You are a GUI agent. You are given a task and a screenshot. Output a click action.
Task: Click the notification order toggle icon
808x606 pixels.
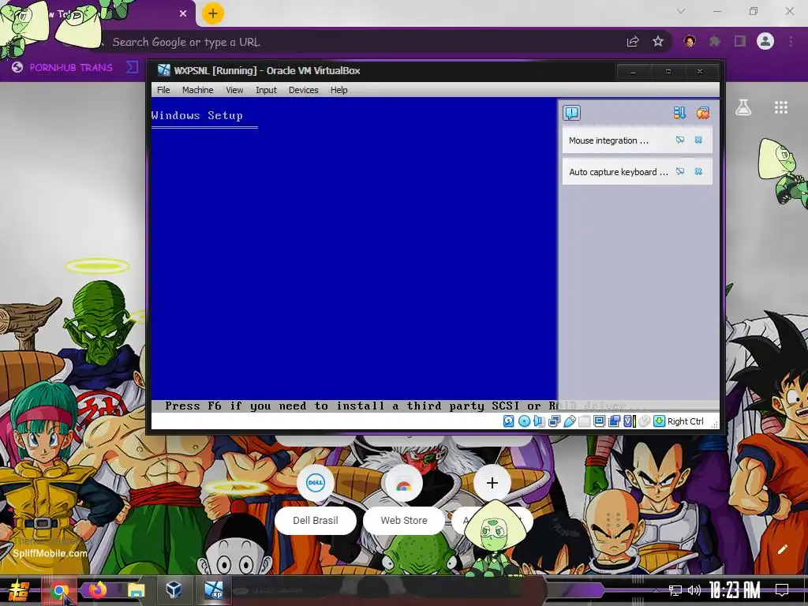[679, 113]
